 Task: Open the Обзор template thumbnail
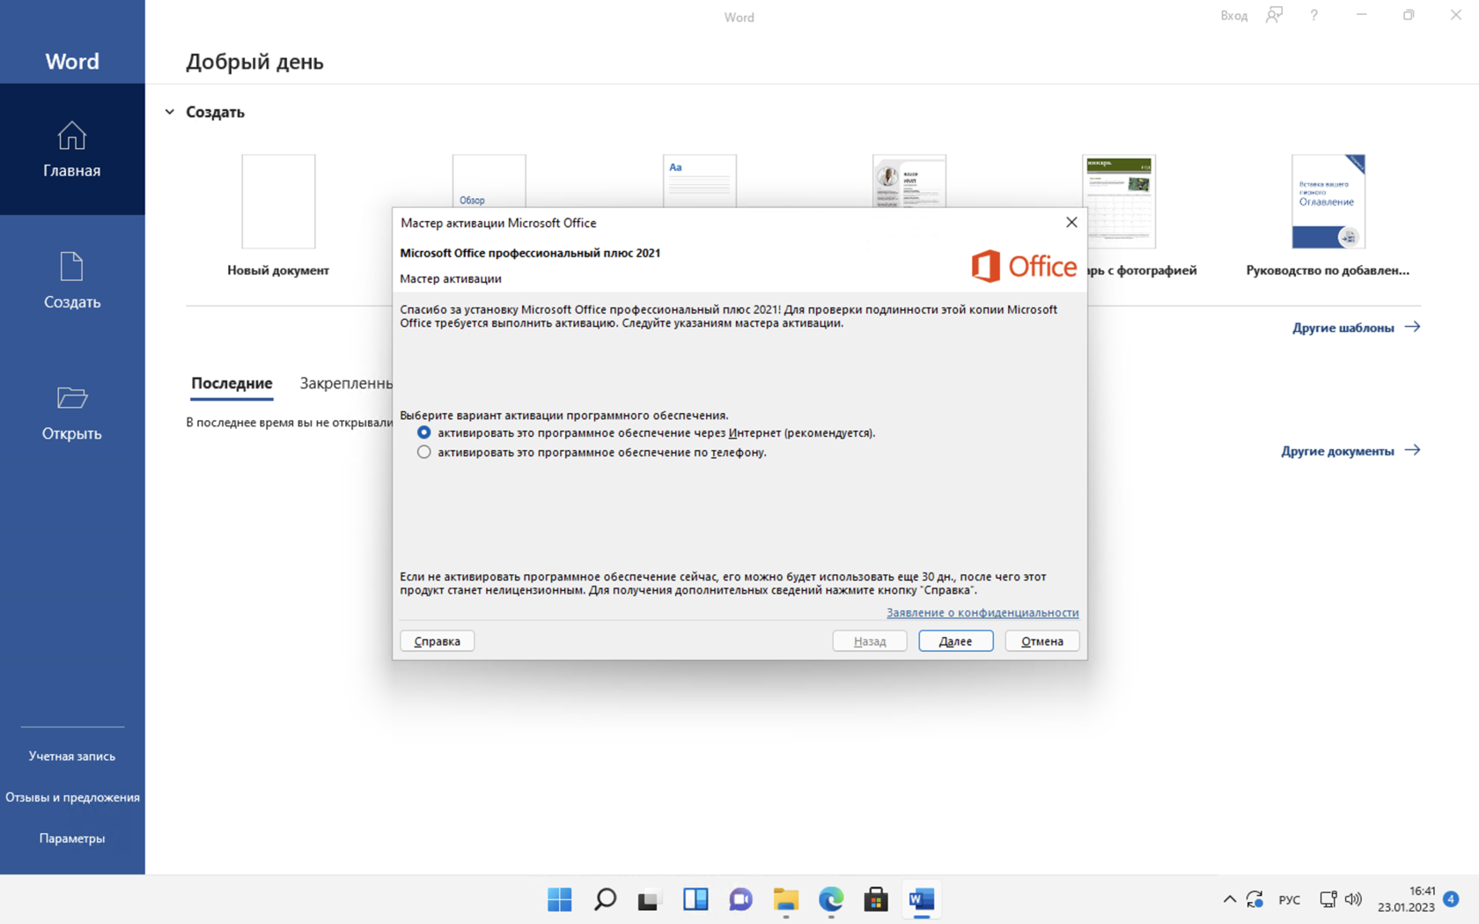tap(489, 181)
